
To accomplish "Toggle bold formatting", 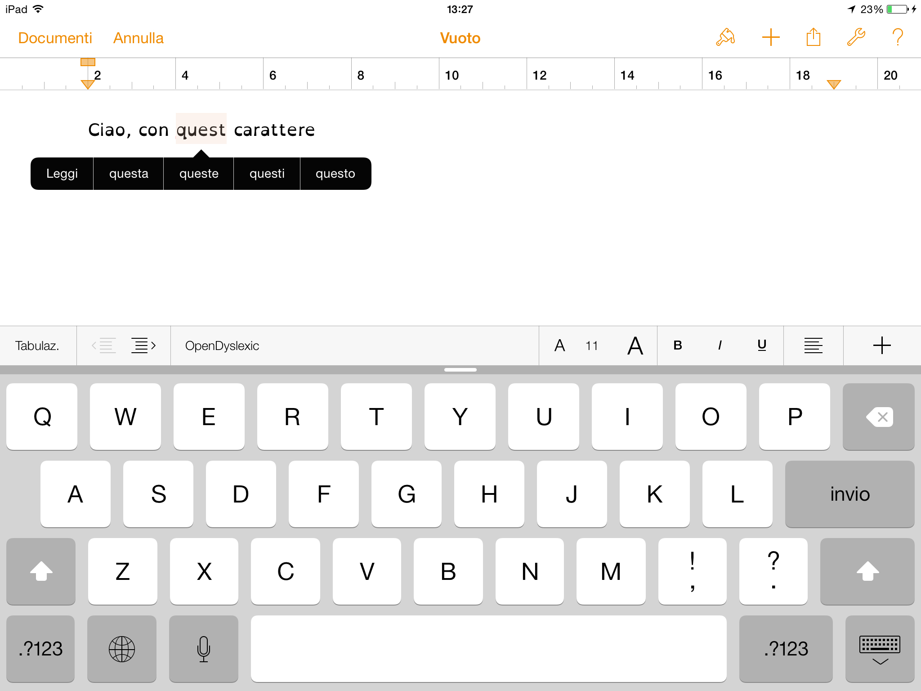I will (x=678, y=345).
